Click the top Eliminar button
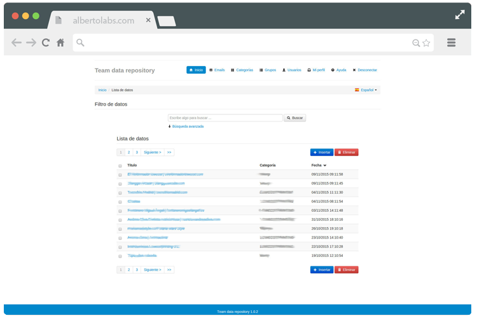The height and width of the screenshot is (318, 477). point(346,152)
